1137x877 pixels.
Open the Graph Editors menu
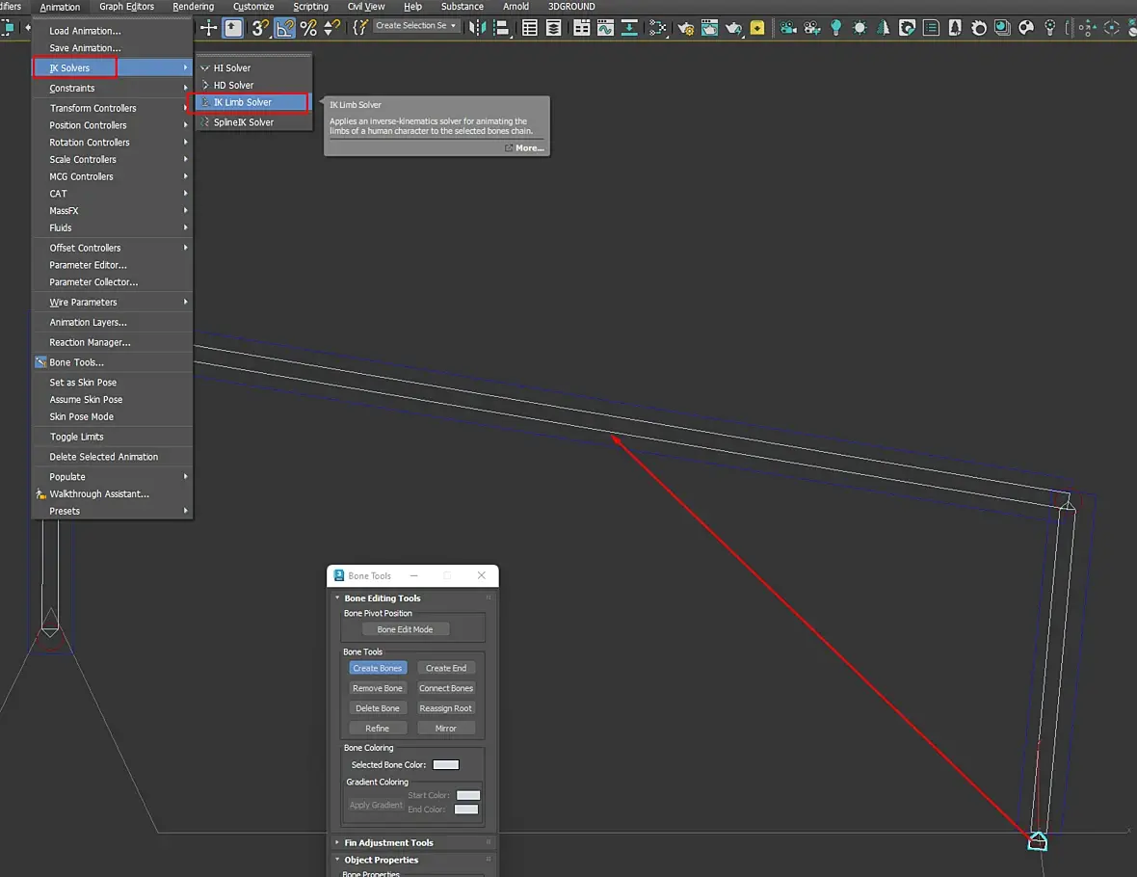pyautogui.click(x=126, y=7)
